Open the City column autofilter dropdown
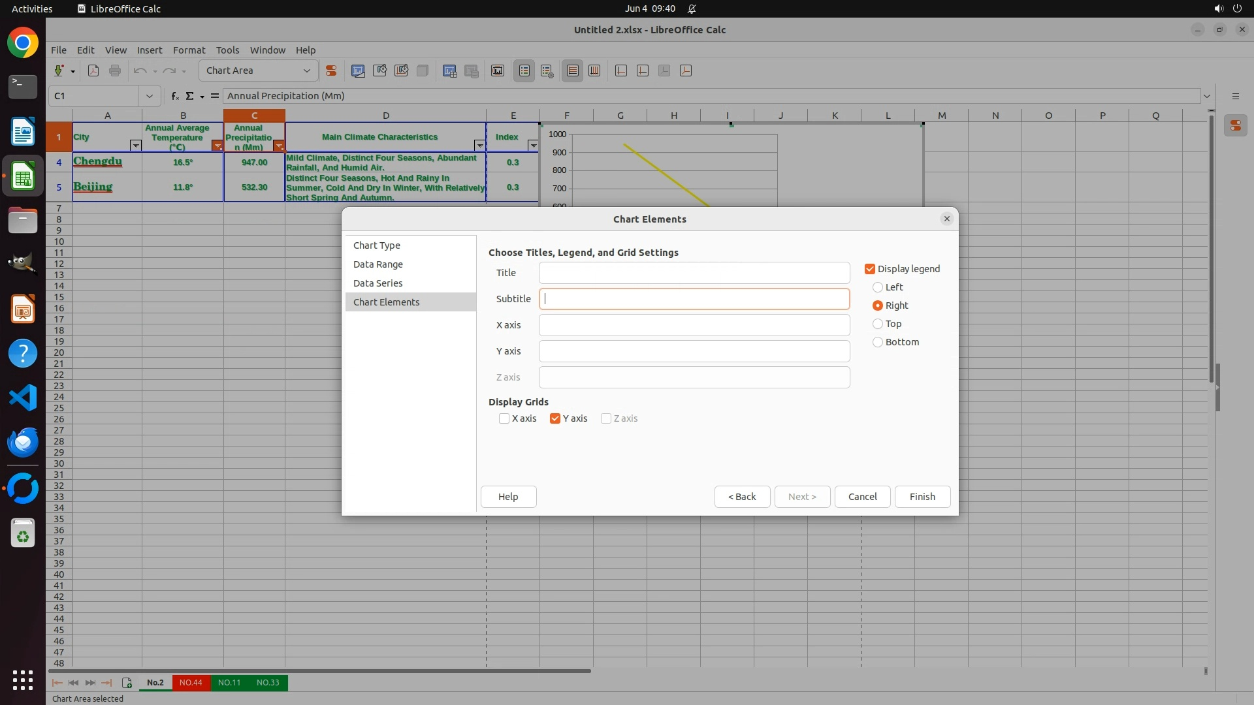This screenshot has height=705, width=1254. (135, 146)
